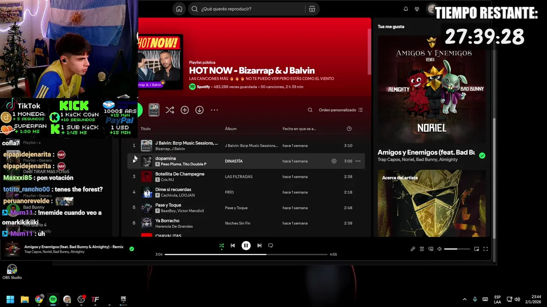
Task: Open the 'Peso Pluma' artist link
Action: pyautogui.click(x=171, y=164)
